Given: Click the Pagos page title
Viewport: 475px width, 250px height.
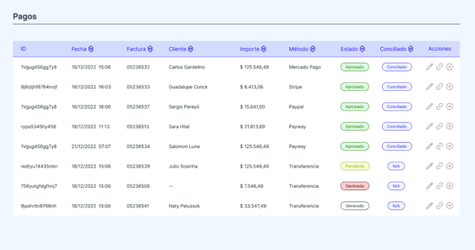Looking at the screenshot, I should point(25,17).
